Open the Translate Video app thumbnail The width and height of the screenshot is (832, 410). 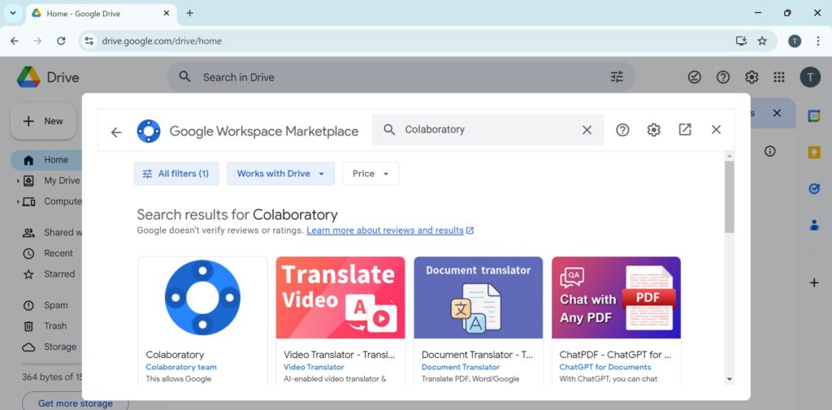point(340,298)
